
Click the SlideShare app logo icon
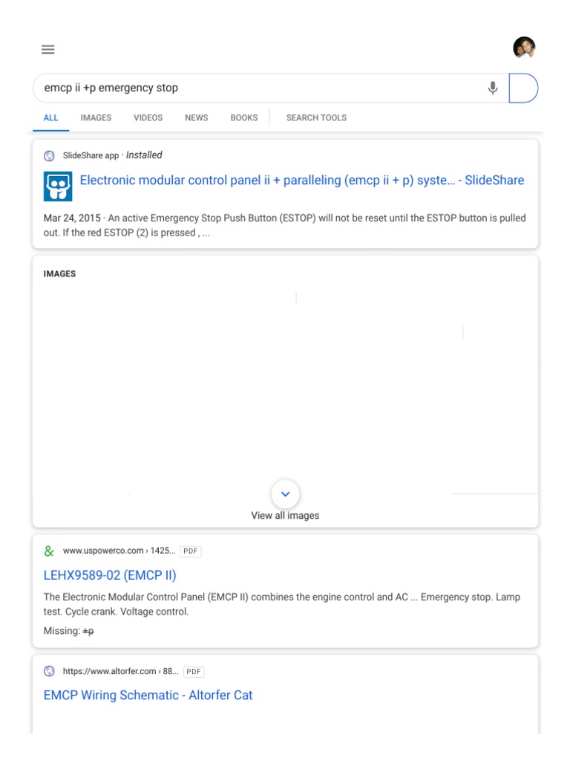click(x=58, y=186)
